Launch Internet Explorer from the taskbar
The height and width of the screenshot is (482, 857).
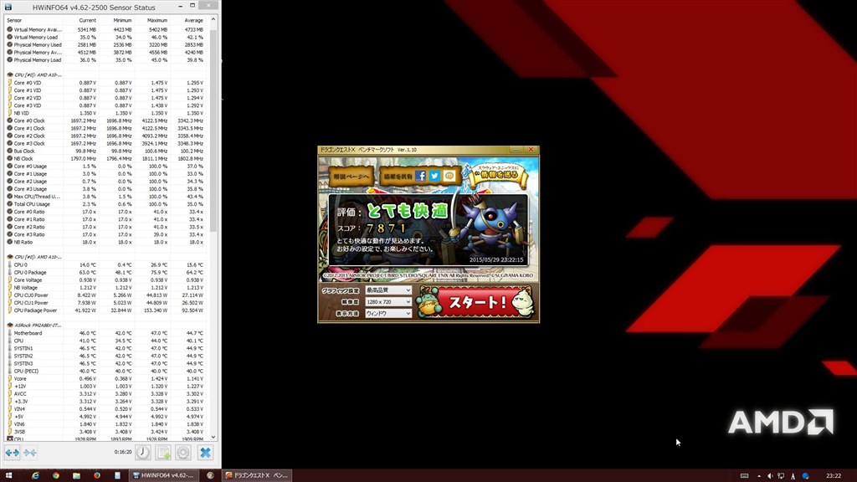click(35, 475)
